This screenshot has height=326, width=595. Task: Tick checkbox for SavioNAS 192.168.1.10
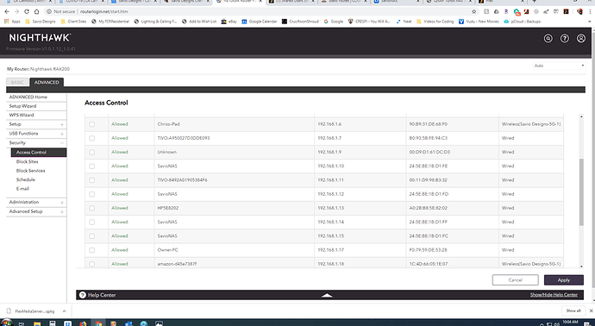point(91,166)
